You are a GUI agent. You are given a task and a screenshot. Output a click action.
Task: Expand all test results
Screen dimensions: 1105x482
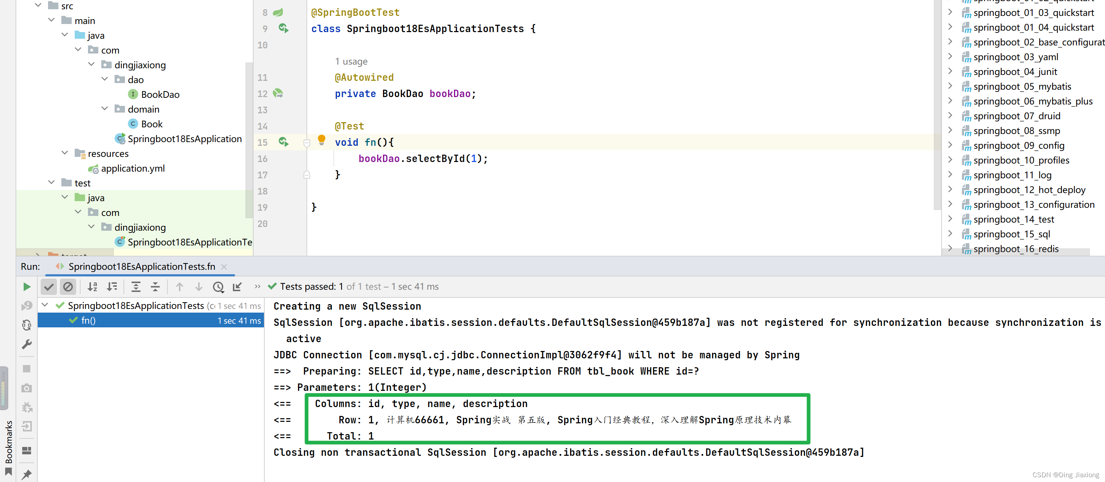[136, 287]
